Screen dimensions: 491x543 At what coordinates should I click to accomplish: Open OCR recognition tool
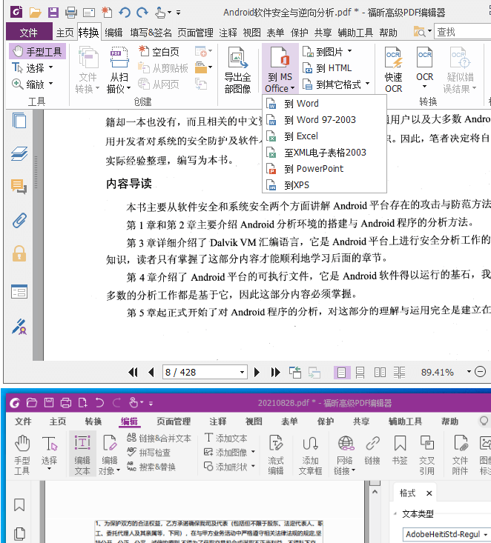pyautogui.click(x=425, y=67)
